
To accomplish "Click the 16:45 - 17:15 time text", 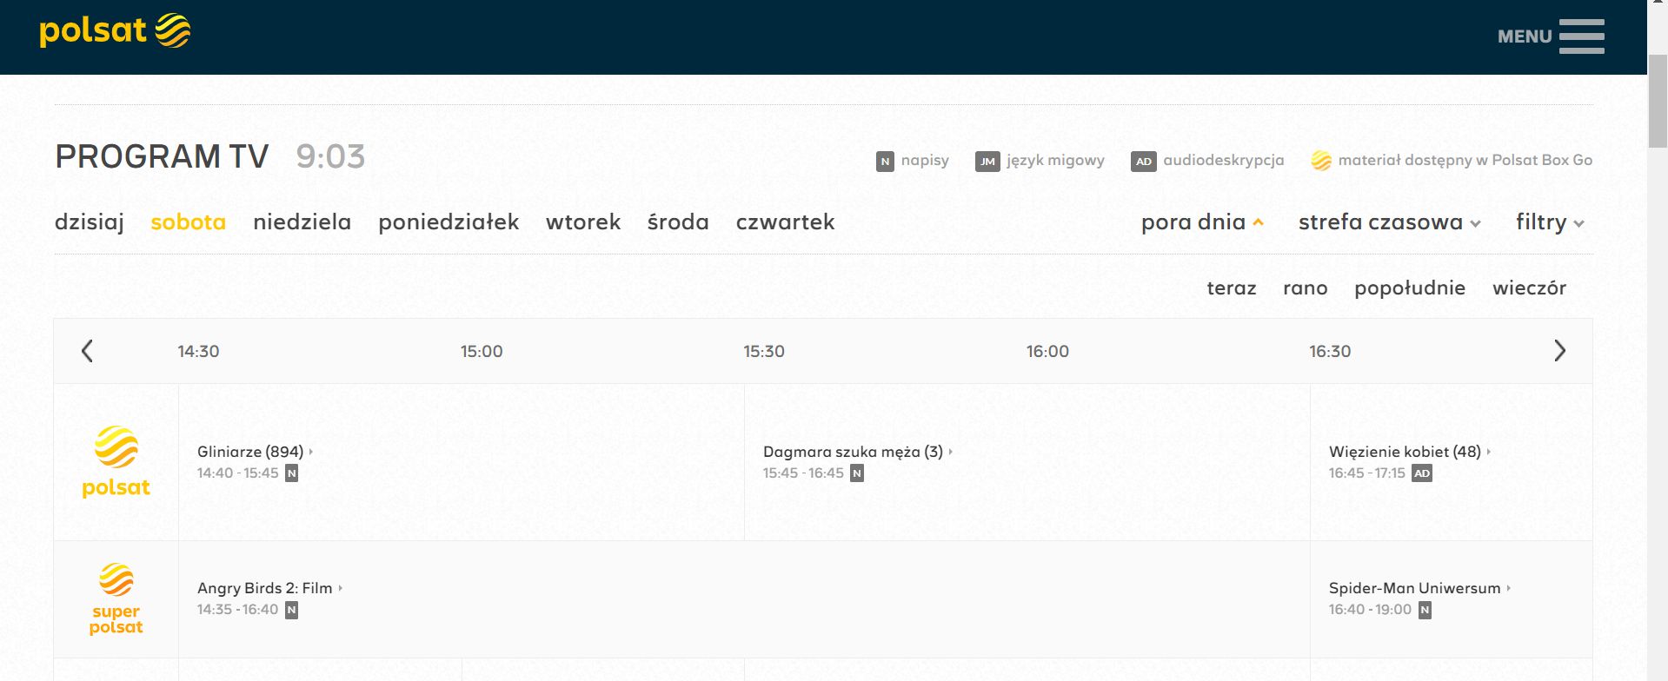I will (x=1366, y=473).
